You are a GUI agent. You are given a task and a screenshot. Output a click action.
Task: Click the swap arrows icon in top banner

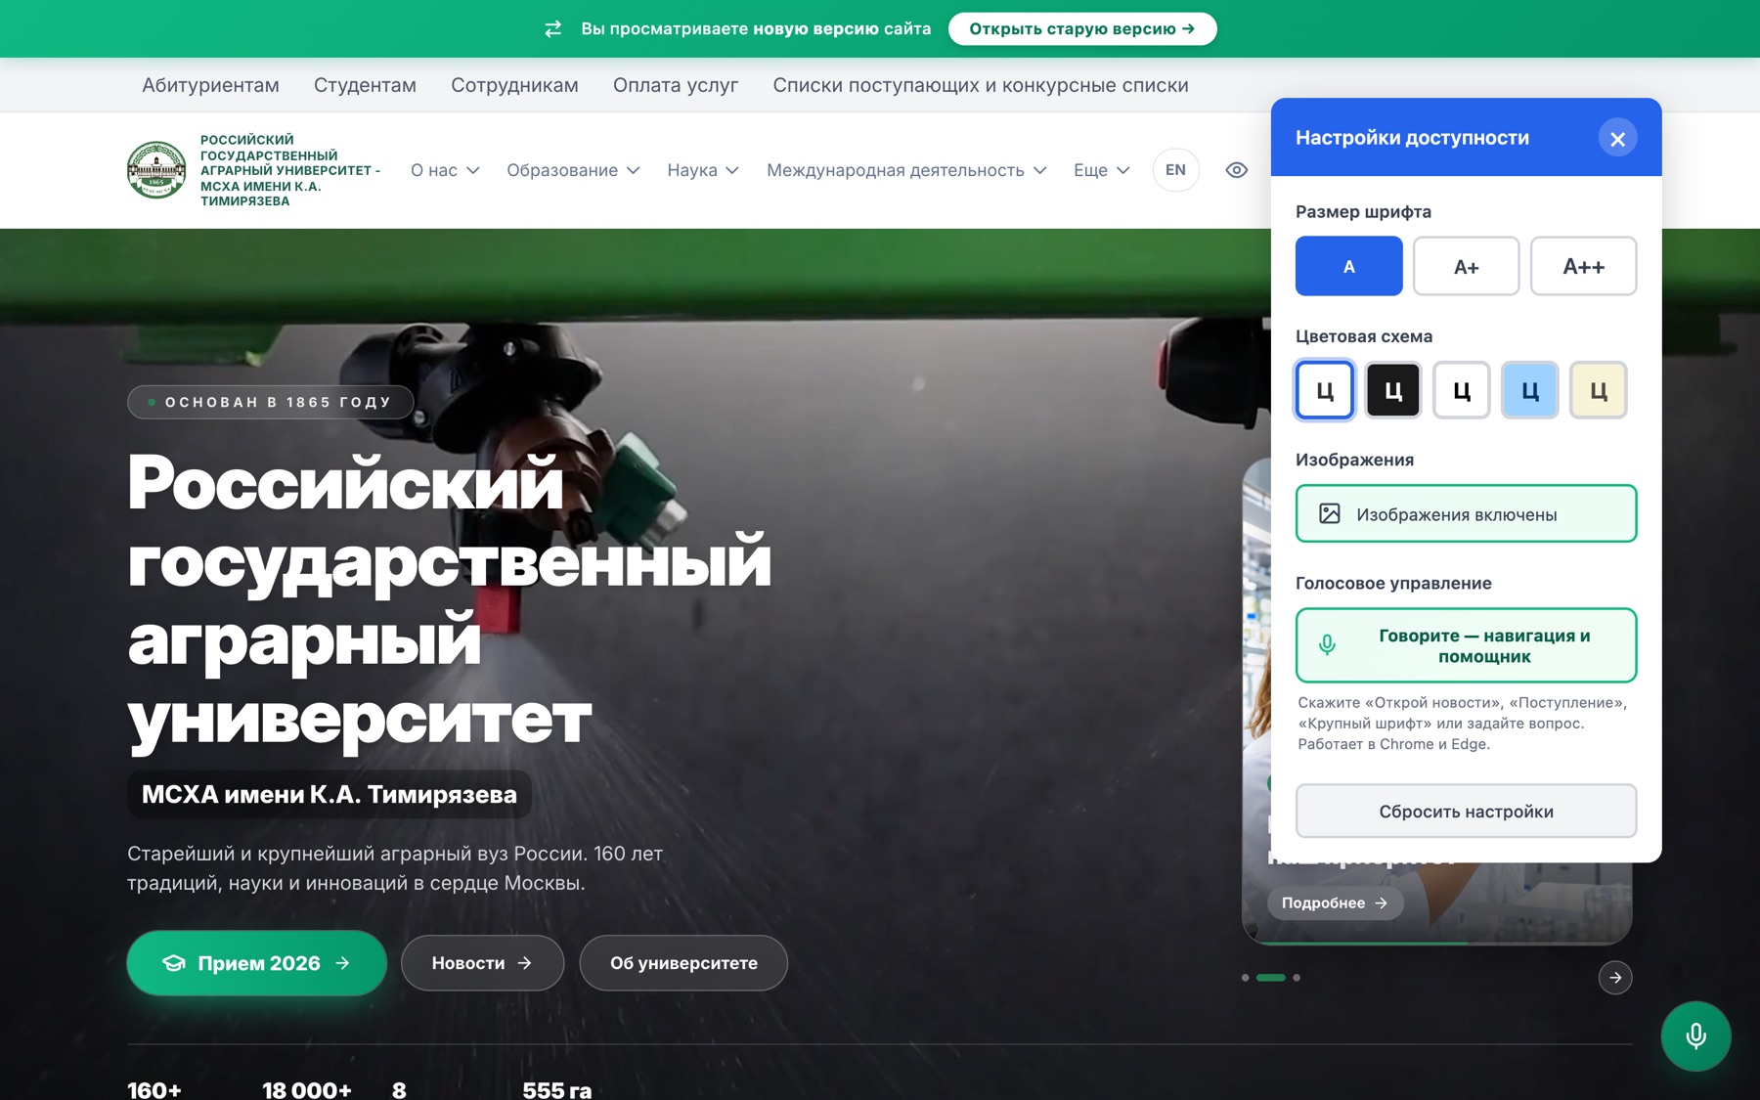click(x=553, y=28)
